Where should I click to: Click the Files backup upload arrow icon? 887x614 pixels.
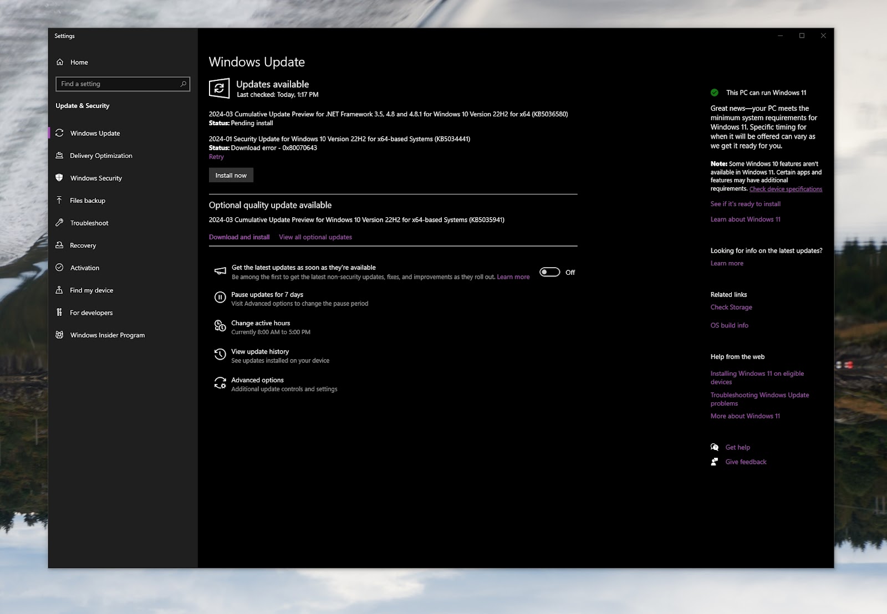coord(59,201)
